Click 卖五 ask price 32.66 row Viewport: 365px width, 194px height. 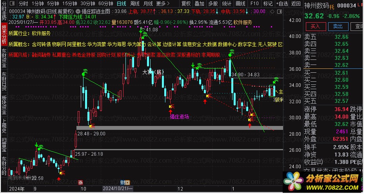326,37
